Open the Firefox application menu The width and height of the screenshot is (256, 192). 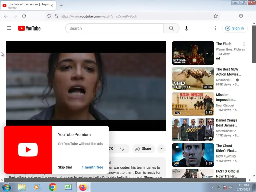tap(250, 16)
